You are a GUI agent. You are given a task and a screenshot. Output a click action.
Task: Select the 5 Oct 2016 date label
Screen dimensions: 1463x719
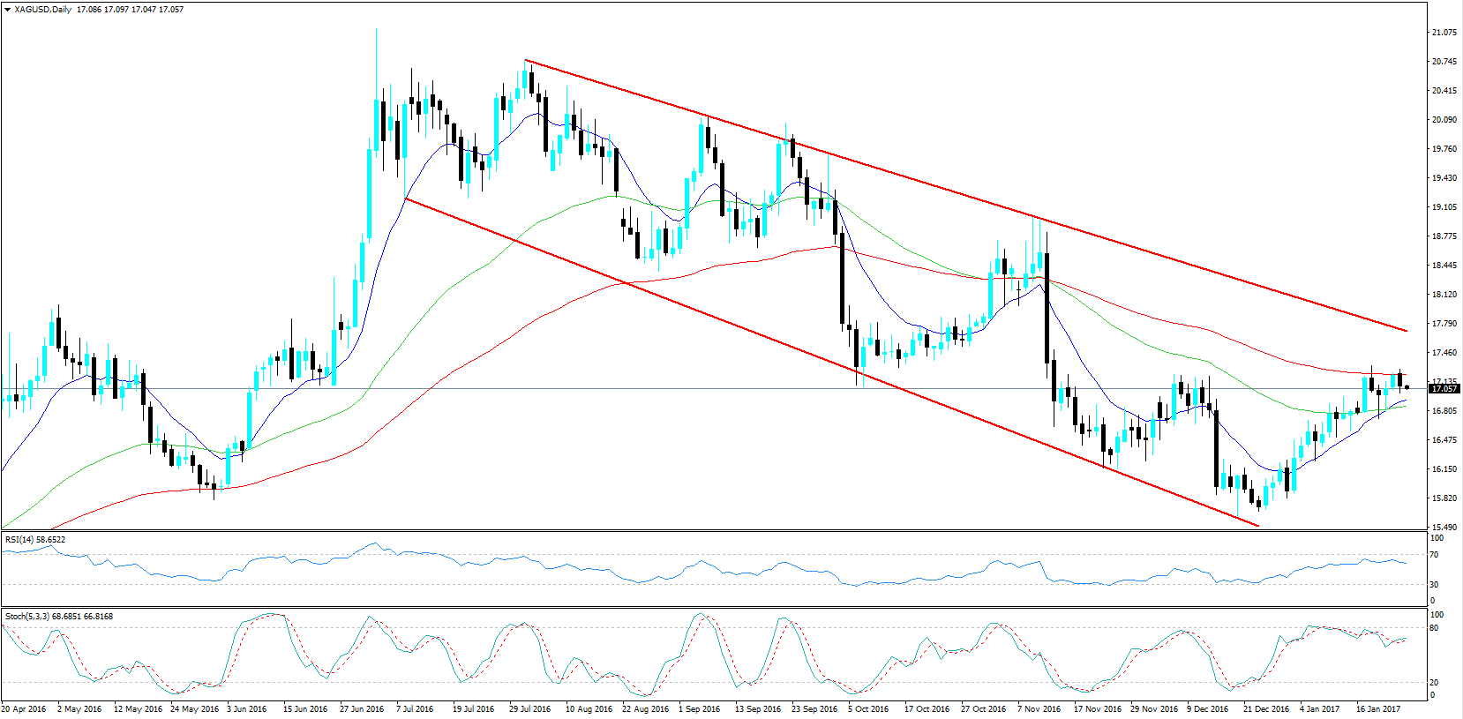(868, 708)
